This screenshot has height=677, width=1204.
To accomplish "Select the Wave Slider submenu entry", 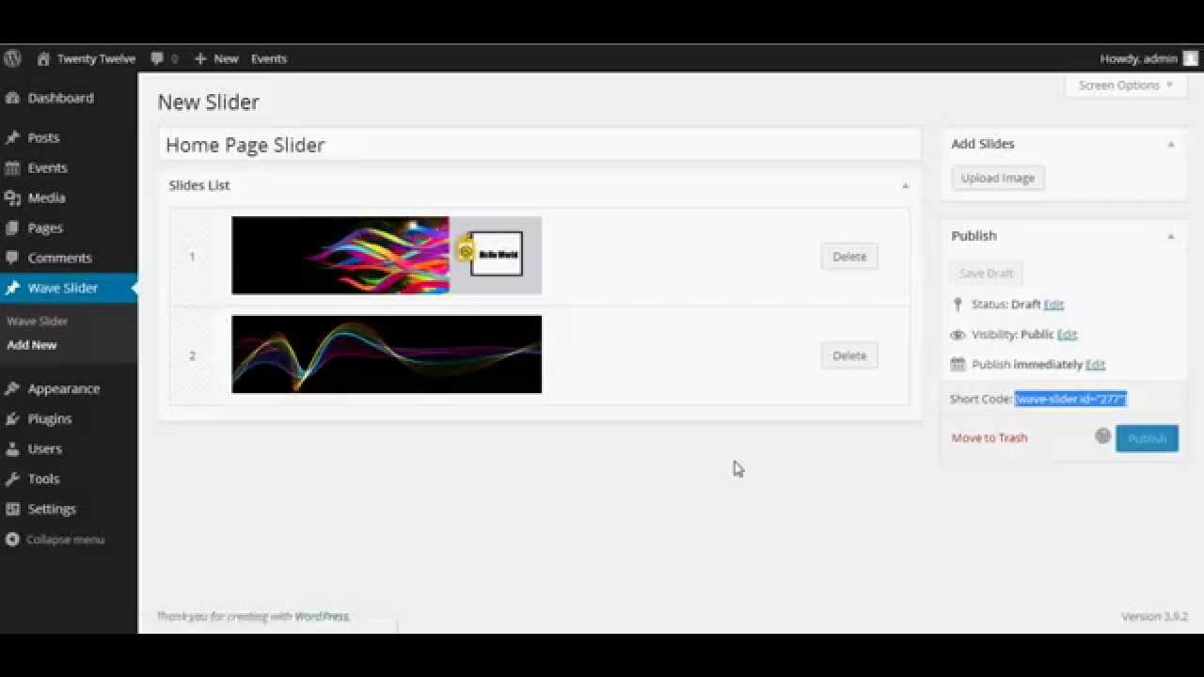I will click(38, 321).
